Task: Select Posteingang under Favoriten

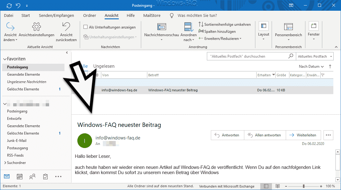Action: (x=33, y=67)
